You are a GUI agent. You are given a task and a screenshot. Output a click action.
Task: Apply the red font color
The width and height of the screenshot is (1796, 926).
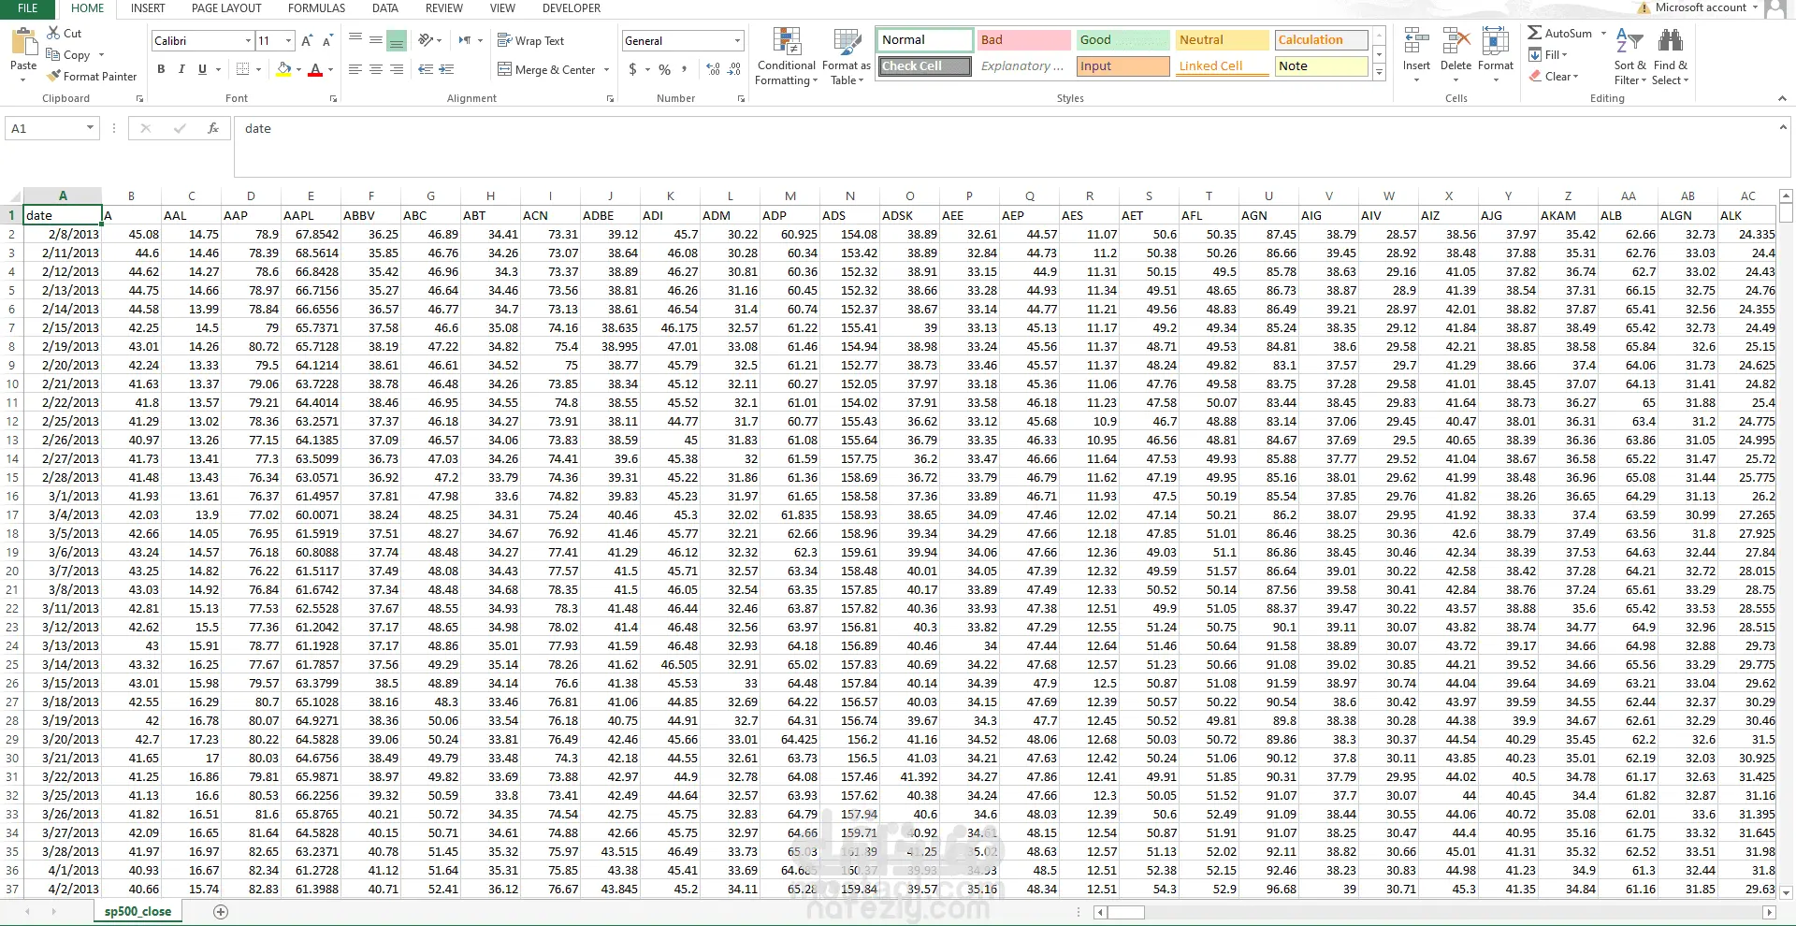(315, 69)
